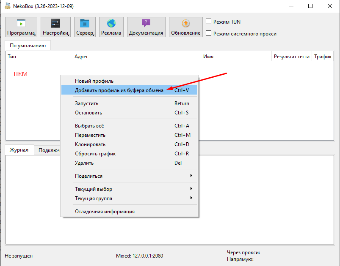Image resolution: width=340 pixels, height=266 pixels.
Task: Click the Удалить menu item
Action: pyautogui.click(x=84, y=163)
